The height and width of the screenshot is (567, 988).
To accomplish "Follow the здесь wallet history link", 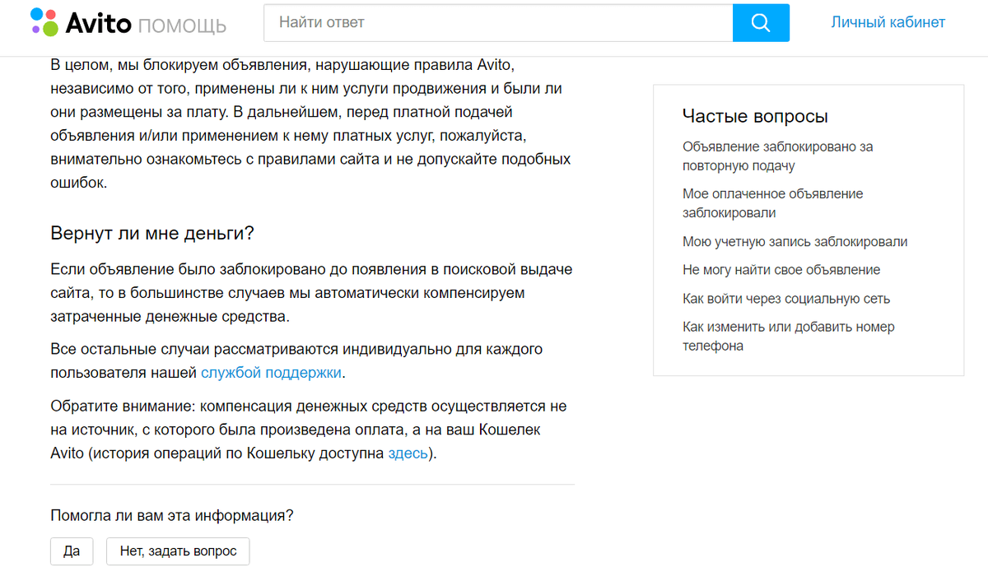I will (x=408, y=453).
